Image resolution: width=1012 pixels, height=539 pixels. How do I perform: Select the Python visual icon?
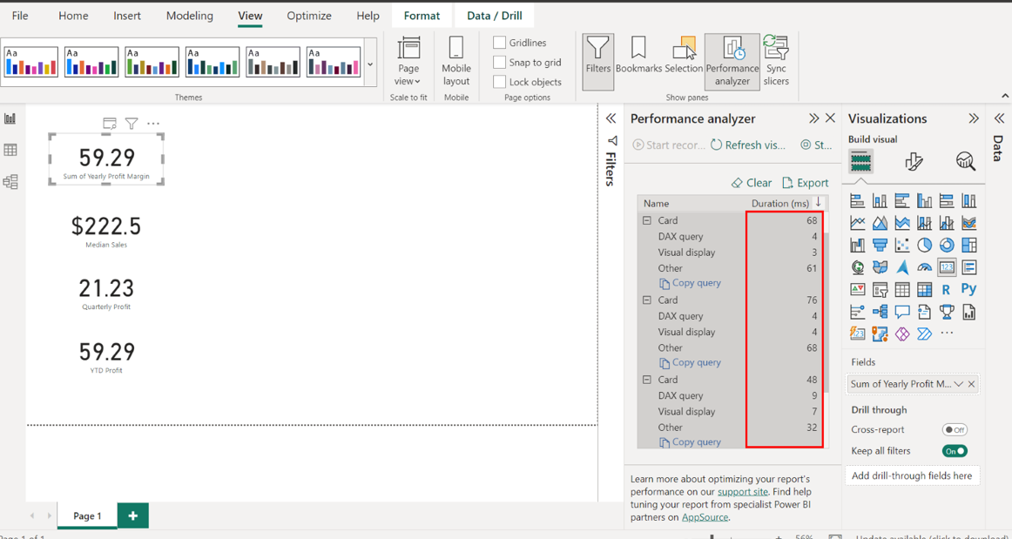(968, 289)
